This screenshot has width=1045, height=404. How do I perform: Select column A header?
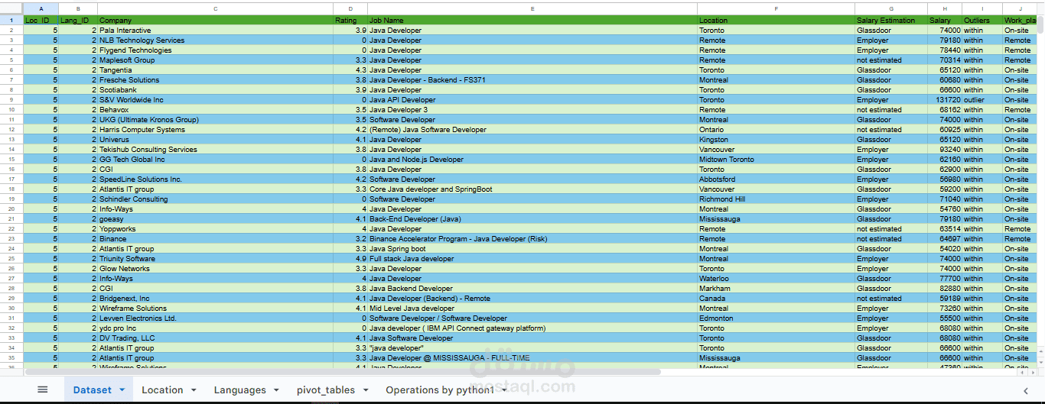[41, 8]
